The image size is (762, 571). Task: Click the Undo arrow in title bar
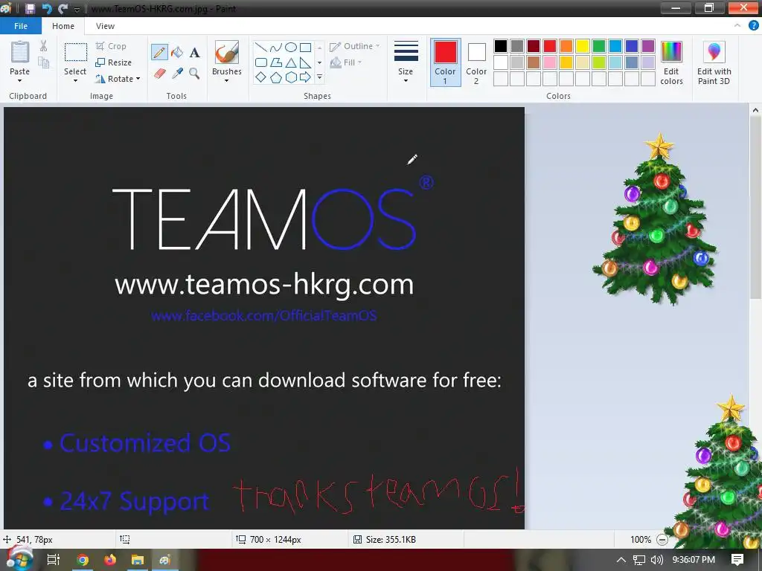(47, 8)
